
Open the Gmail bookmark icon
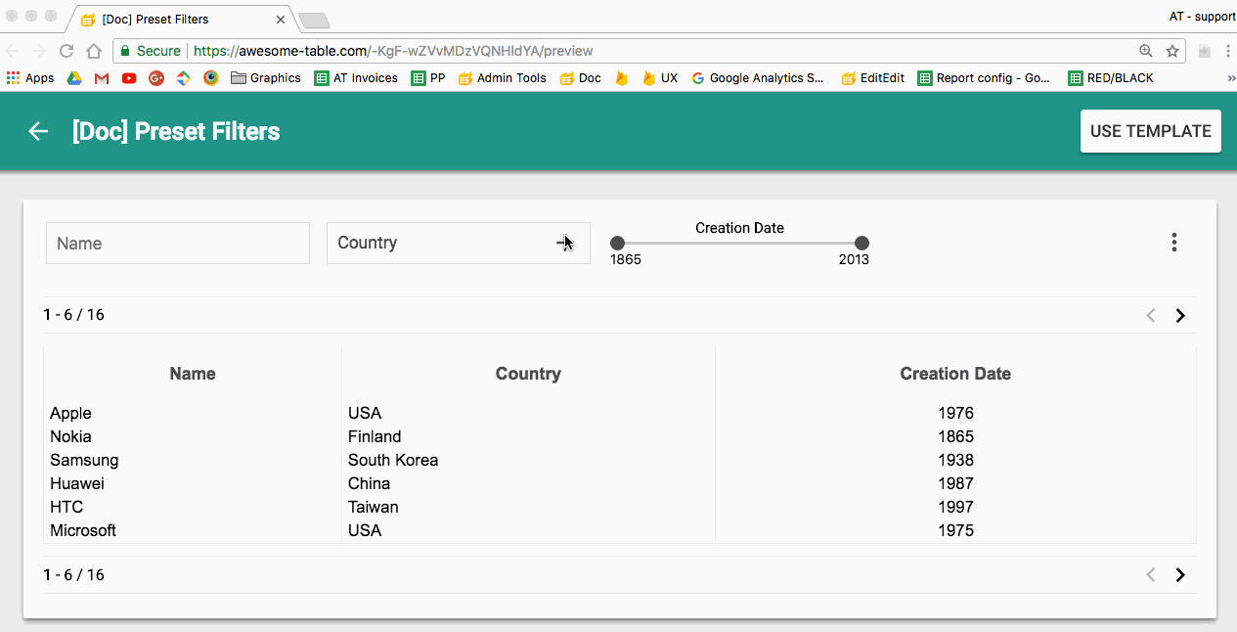101,78
